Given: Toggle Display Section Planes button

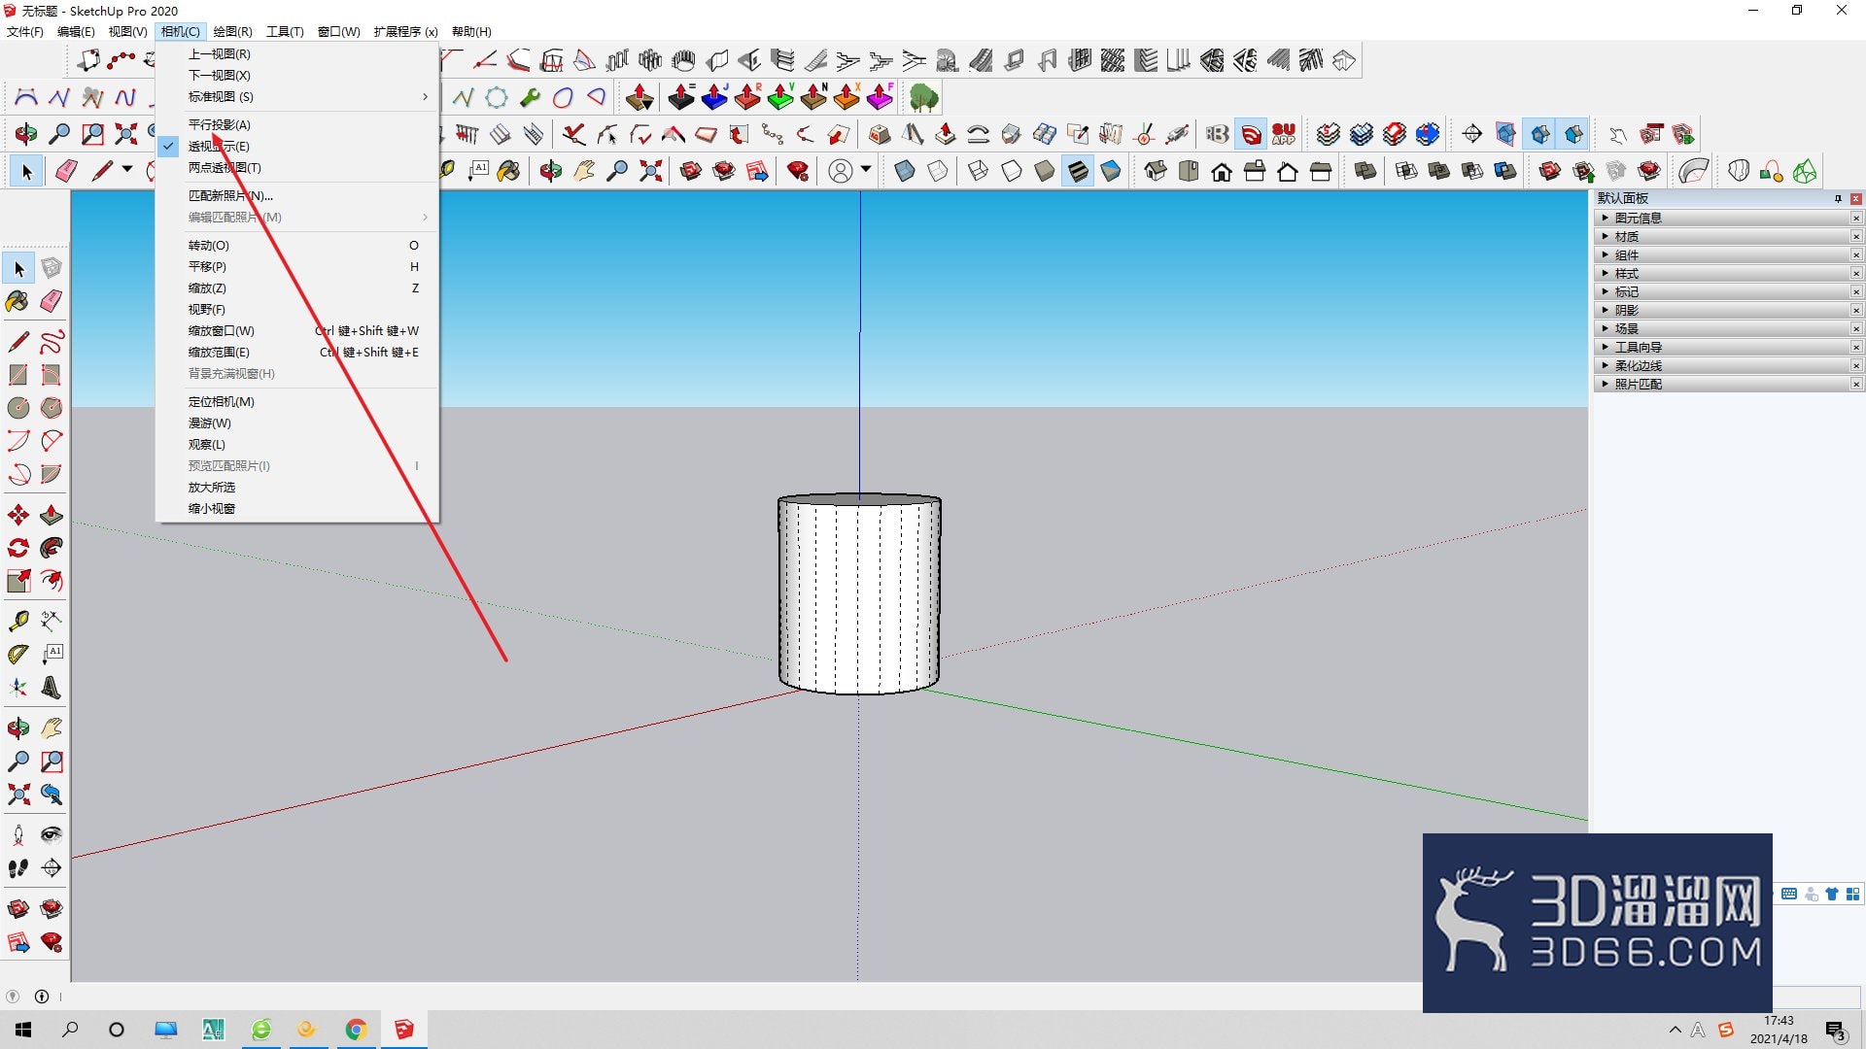Looking at the screenshot, I should tap(1505, 134).
